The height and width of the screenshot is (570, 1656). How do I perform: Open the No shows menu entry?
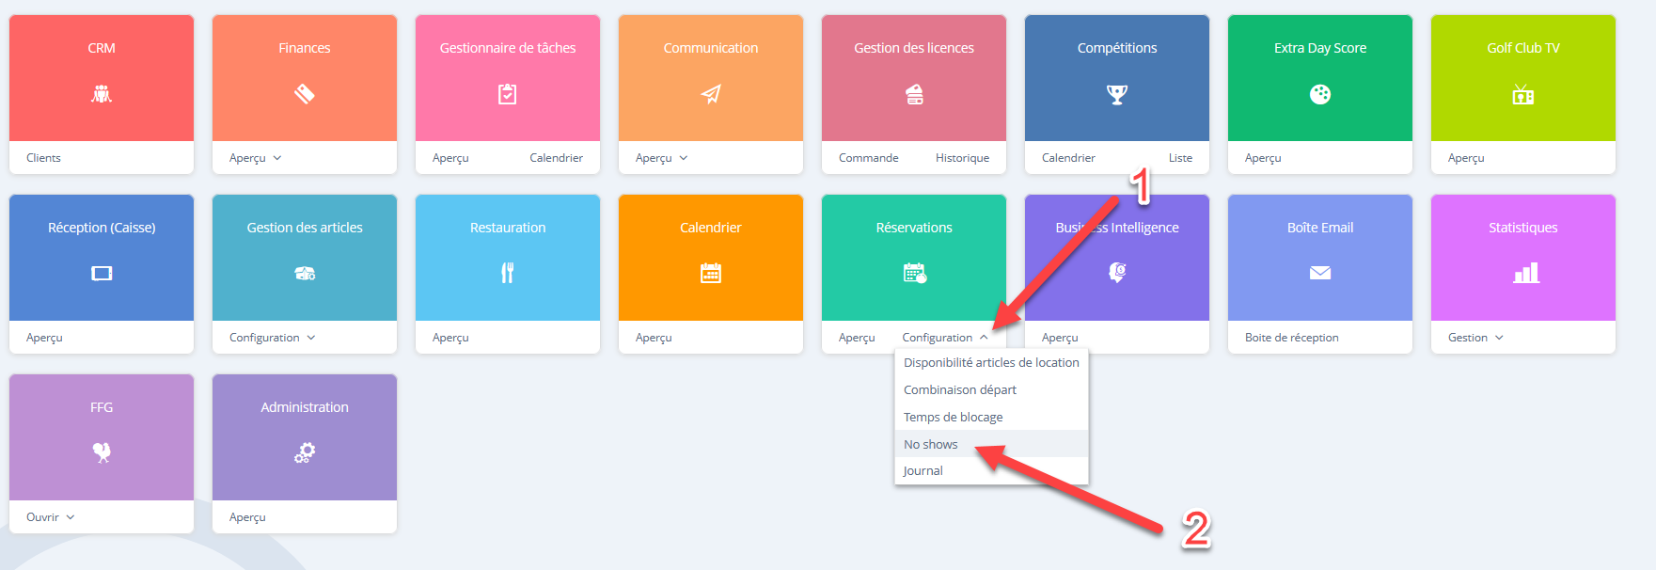pos(991,444)
